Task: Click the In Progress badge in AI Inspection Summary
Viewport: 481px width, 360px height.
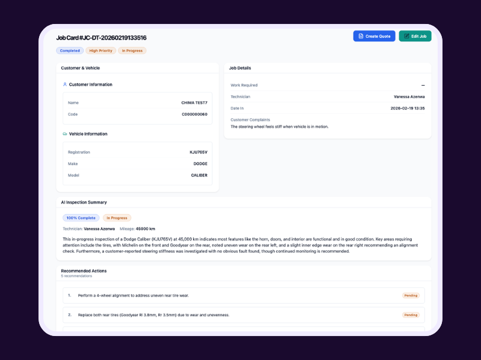Action: (117, 218)
